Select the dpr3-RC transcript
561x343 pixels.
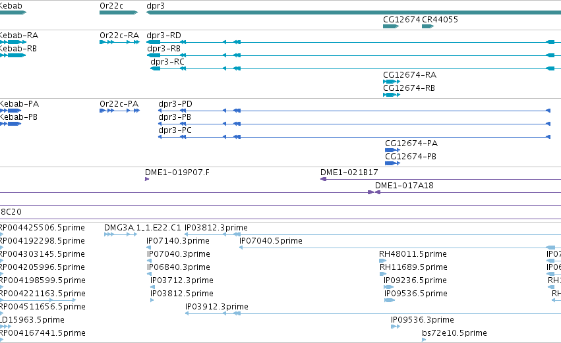pyautogui.click(x=355, y=68)
